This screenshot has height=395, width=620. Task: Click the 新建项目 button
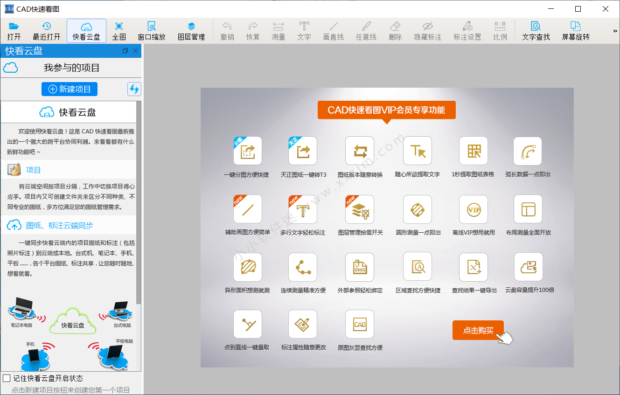tap(70, 89)
